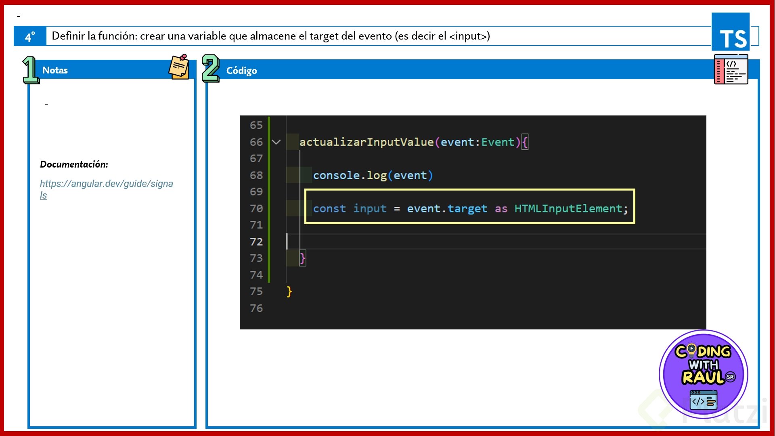775x436 pixels.
Task: Click the blue 4° step number box
Action: coord(30,36)
